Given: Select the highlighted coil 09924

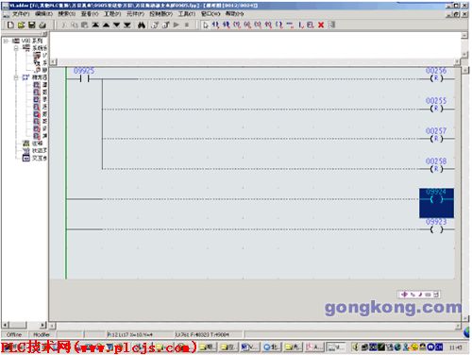Looking at the screenshot, I should [436, 203].
